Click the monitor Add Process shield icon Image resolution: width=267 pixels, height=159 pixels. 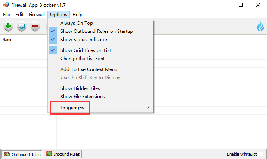[22, 26]
